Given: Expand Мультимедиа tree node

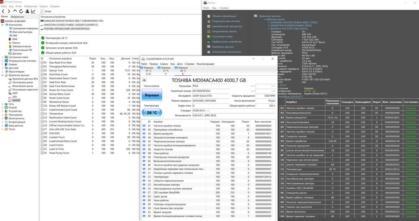Looking at the screenshot, I should (3, 72).
